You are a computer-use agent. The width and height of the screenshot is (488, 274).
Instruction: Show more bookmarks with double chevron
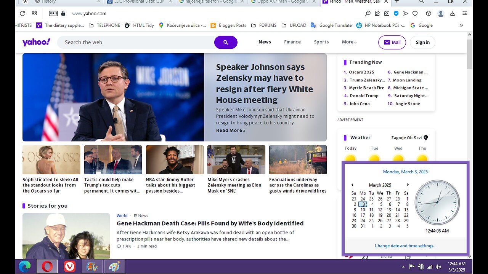tap(461, 25)
